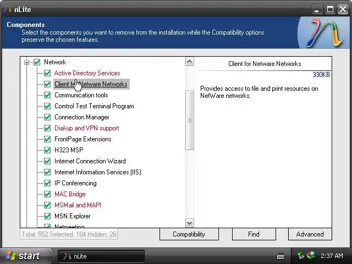Toggle Communication tools checkbox
The height and width of the screenshot is (264, 352).
pyautogui.click(x=47, y=95)
